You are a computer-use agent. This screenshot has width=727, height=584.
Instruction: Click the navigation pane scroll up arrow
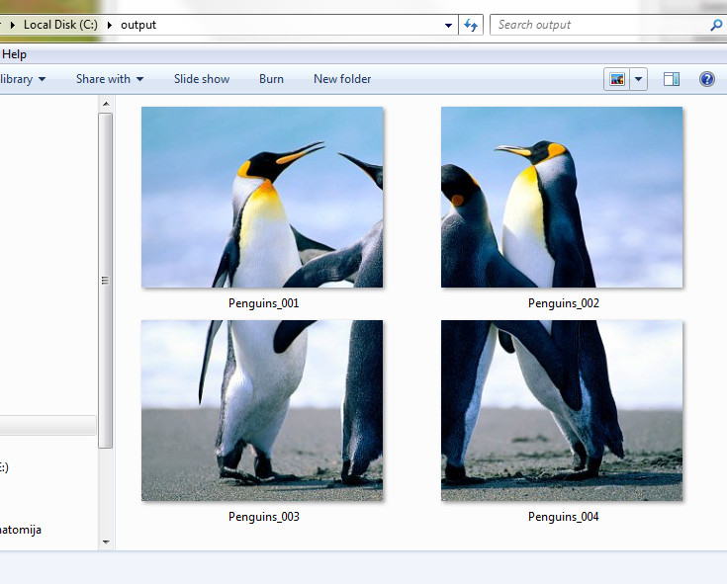coord(105,103)
